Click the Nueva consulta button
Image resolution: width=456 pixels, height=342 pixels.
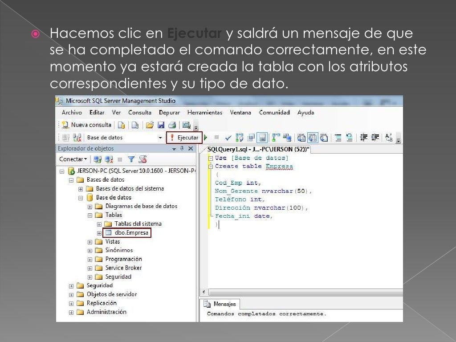pyautogui.click(x=87, y=125)
